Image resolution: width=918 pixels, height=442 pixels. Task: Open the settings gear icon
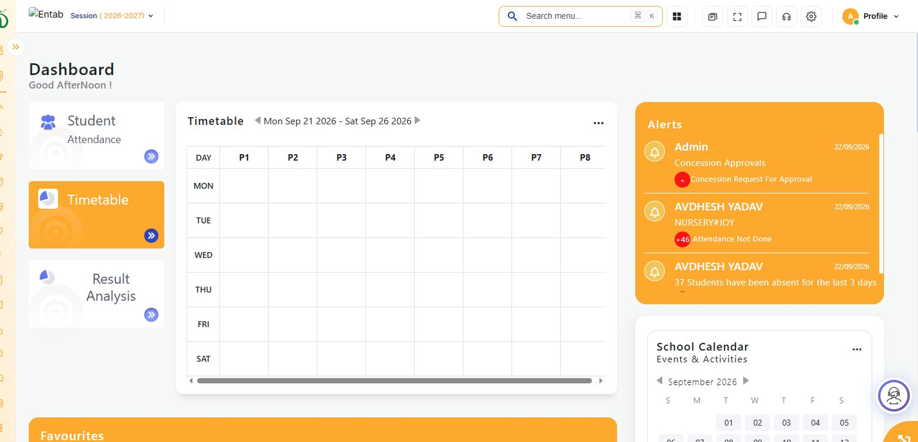(x=811, y=16)
